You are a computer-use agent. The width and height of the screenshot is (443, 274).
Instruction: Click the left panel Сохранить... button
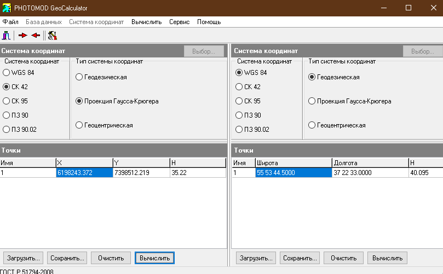[67, 258]
